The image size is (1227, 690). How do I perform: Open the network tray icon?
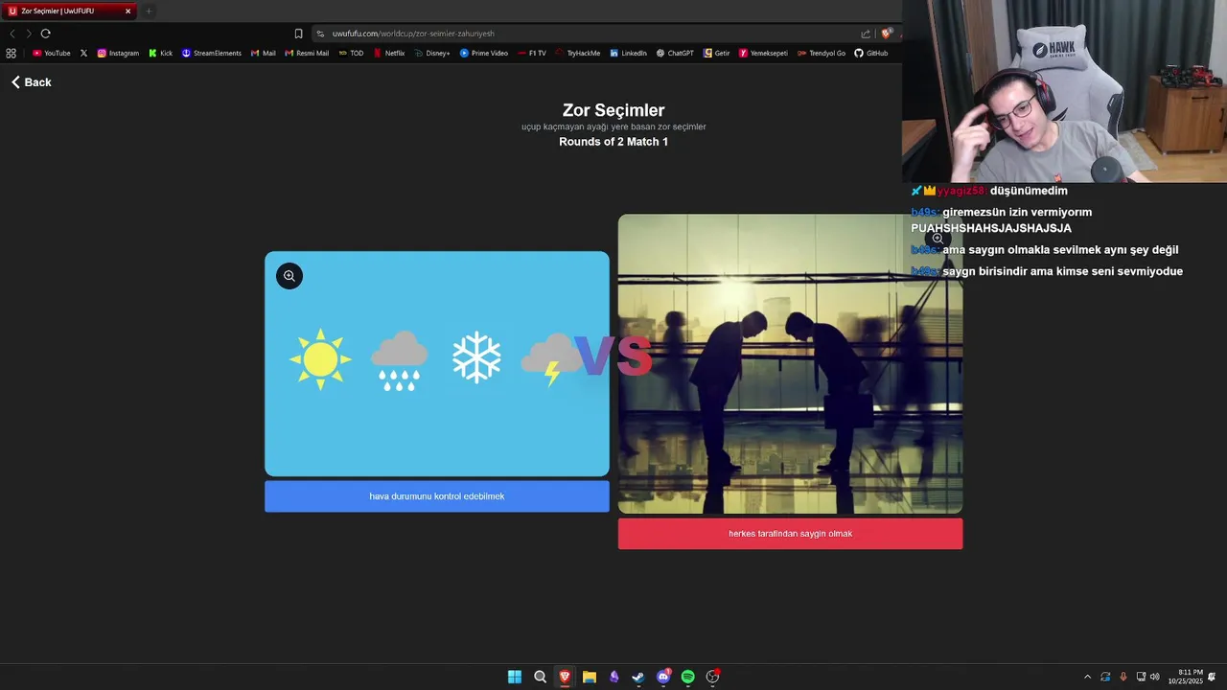point(1141,677)
